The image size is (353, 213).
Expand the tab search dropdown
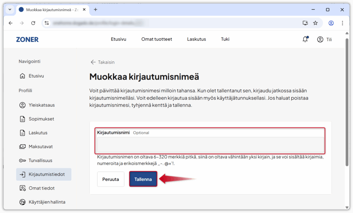10,10
